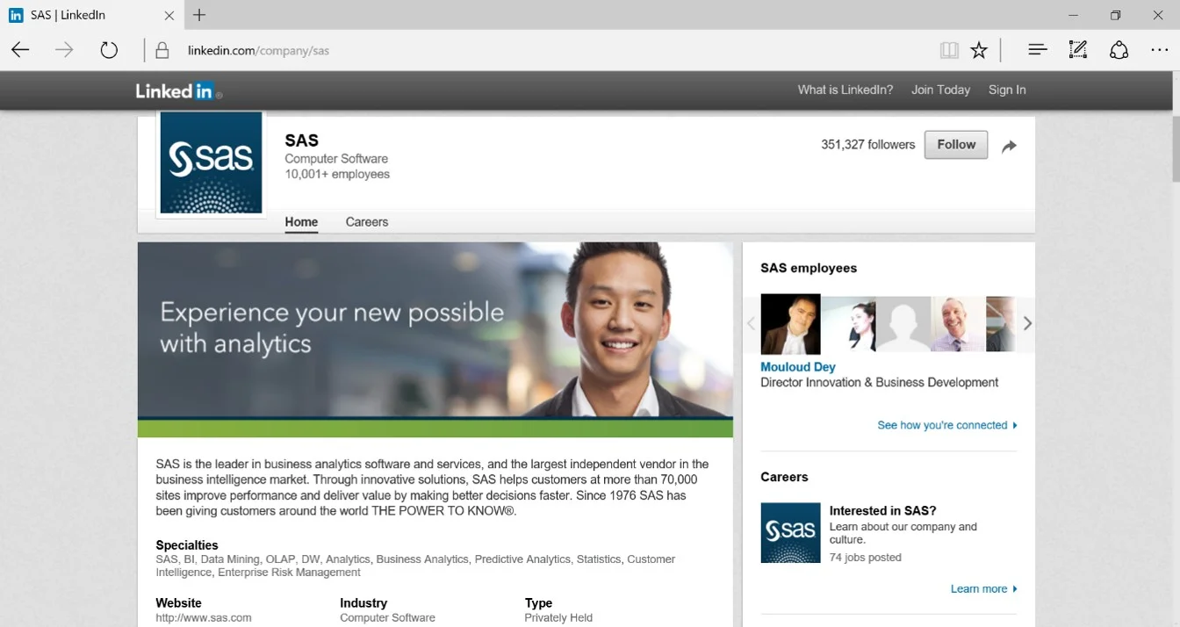Switch to the Home tab
Image resolution: width=1180 pixels, height=627 pixels.
point(301,222)
